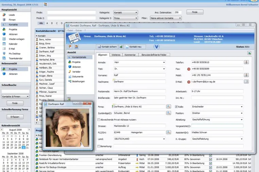Image resolution: width=259 pixels, height=172 pixels.
Task: Open Dokumente in the Ansicht panel
Action: click(x=77, y=77)
